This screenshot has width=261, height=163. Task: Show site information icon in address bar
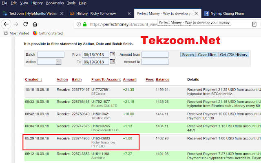tap(79, 24)
